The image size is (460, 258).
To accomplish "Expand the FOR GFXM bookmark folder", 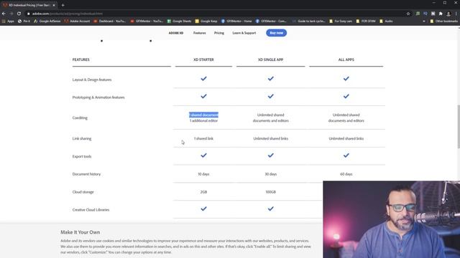I will (x=366, y=21).
